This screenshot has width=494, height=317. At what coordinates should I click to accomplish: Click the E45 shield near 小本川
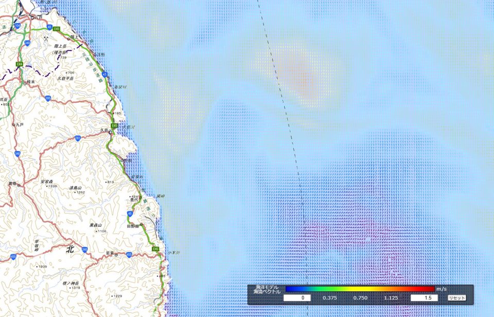(x=155, y=249)
